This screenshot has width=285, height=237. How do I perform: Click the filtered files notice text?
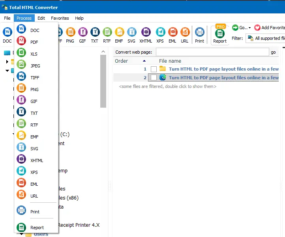pos(168,86)
